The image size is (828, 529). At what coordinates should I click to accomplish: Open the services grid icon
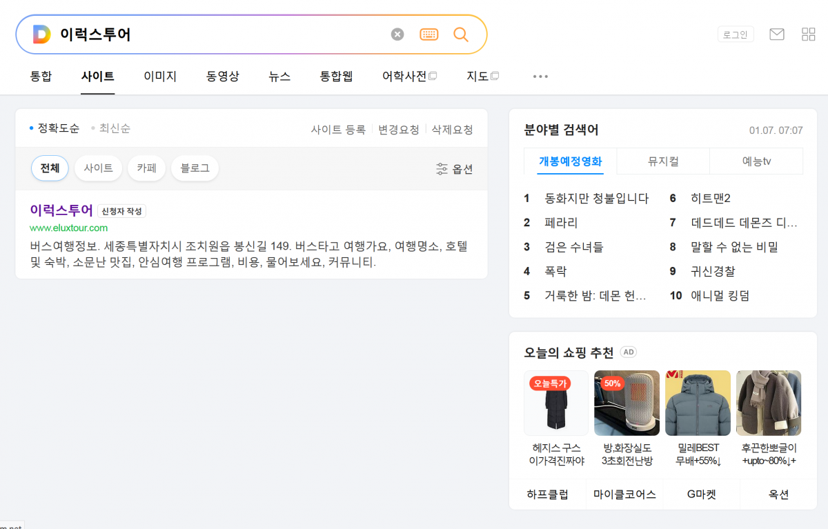(809, 34)
